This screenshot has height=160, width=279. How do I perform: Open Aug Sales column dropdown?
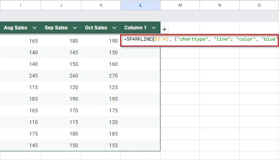[35, 28]
